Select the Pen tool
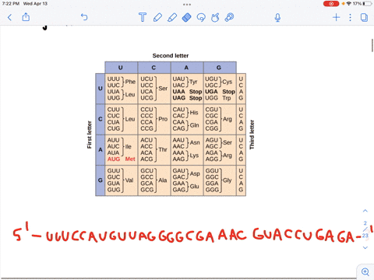374x280 pixels. click(x=157, y=17)
